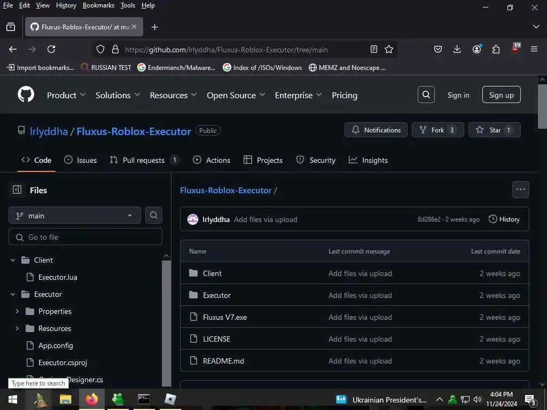Switch to the Actions tab
Image resolution: width=547 pixels, height=410 pixels.
tap(212, 160)
